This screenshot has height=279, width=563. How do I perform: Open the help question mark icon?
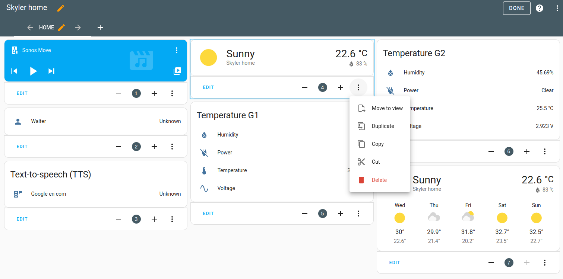pyautogui.click(x=539, y=8)
